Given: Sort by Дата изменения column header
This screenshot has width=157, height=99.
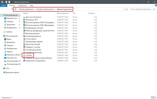Looking at the screenshot, I should [x=63, y=13].
